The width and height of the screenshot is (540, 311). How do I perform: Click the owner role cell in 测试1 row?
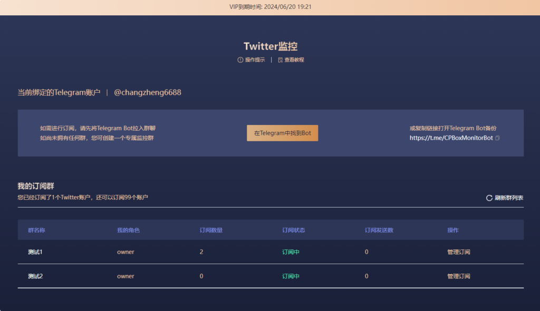pos(126,252)
